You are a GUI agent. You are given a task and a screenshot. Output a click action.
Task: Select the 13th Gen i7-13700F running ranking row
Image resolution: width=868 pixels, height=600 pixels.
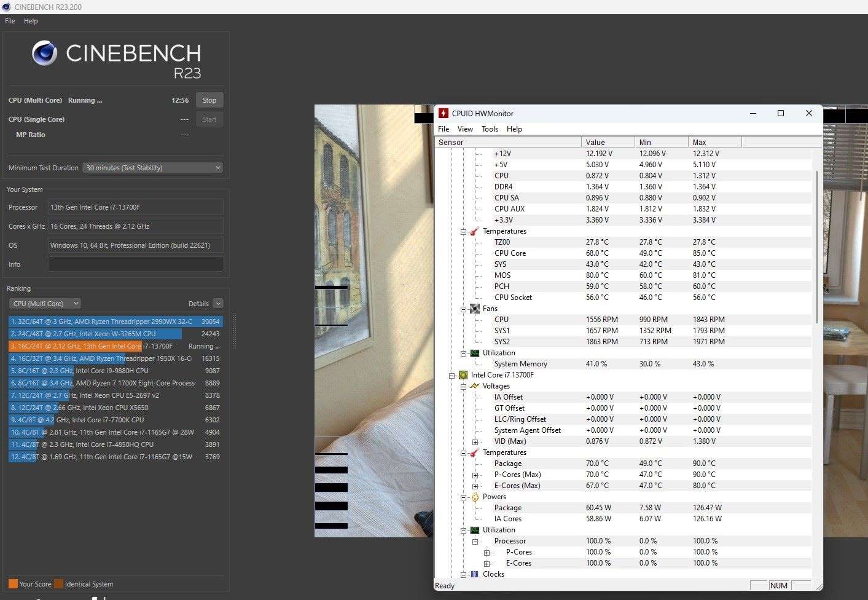(x=115, y=346)
